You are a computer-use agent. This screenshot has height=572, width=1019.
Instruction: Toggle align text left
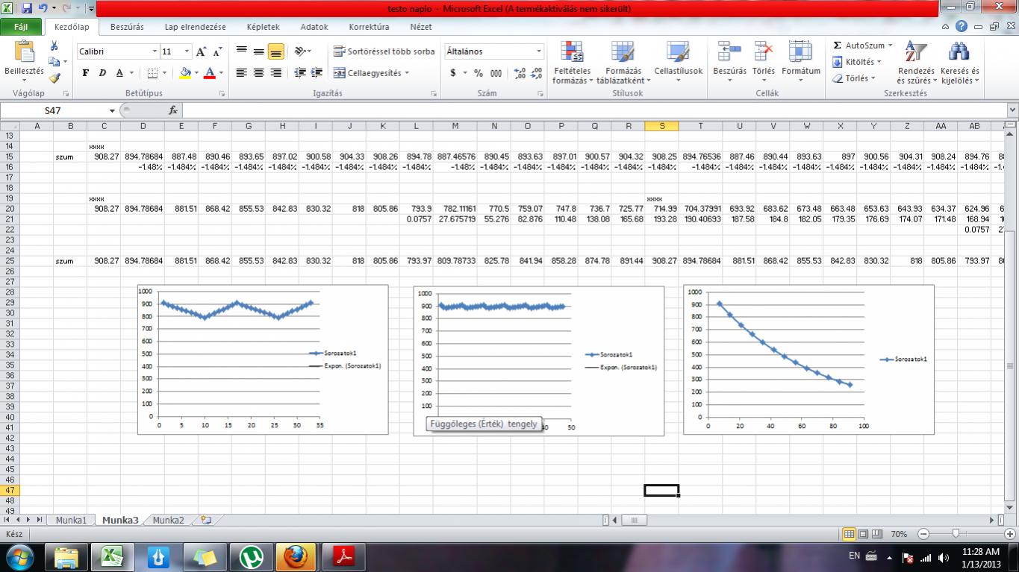pyautogui.click(x=241, y=73)
